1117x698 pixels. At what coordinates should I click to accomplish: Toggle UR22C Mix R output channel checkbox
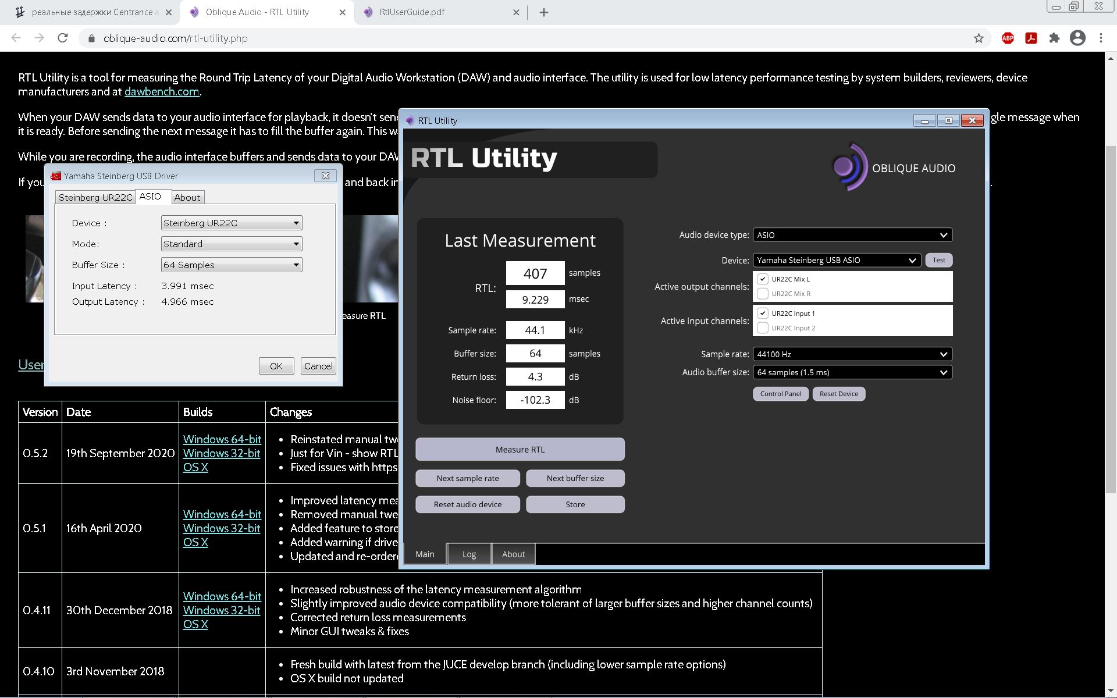(763, 294)
